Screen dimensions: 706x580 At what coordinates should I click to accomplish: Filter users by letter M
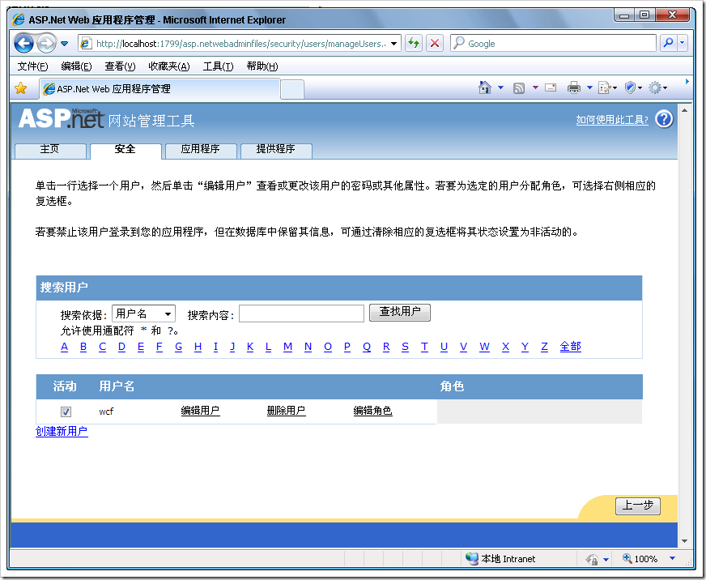click(x=287, y=347)
